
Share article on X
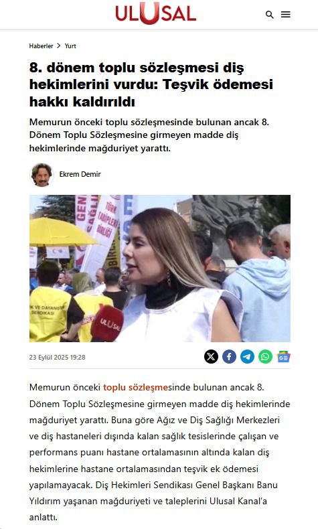[211, 357]
